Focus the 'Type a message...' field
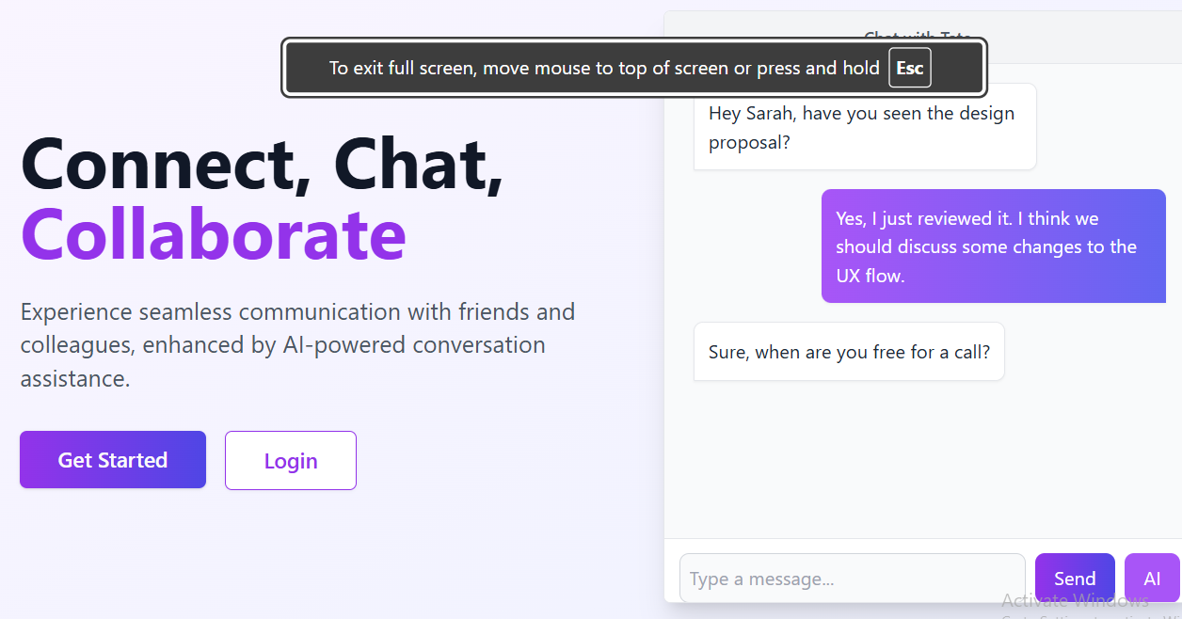This screenshot has width=1182, height=619. (852, 579)
